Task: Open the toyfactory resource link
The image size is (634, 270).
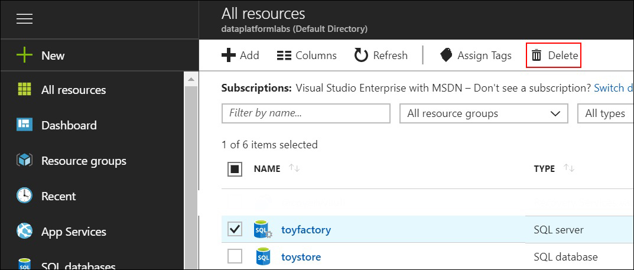Action: coord(306,230)
